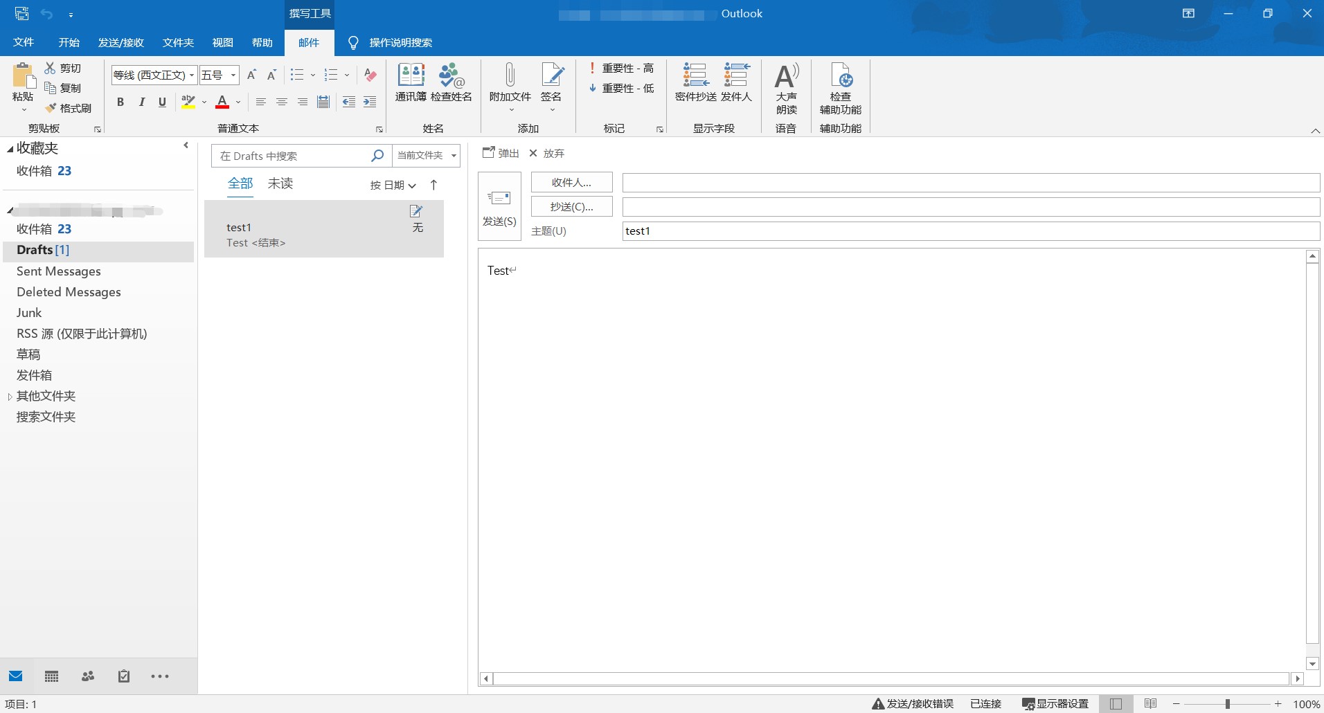Screen dimensions: 1324x713
Task: Center align text
Action: [281, 102]
